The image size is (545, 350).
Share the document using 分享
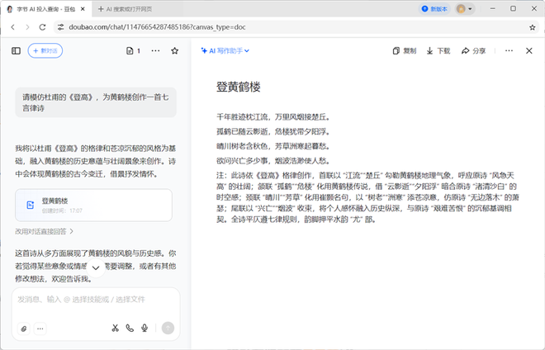[474, 50]
